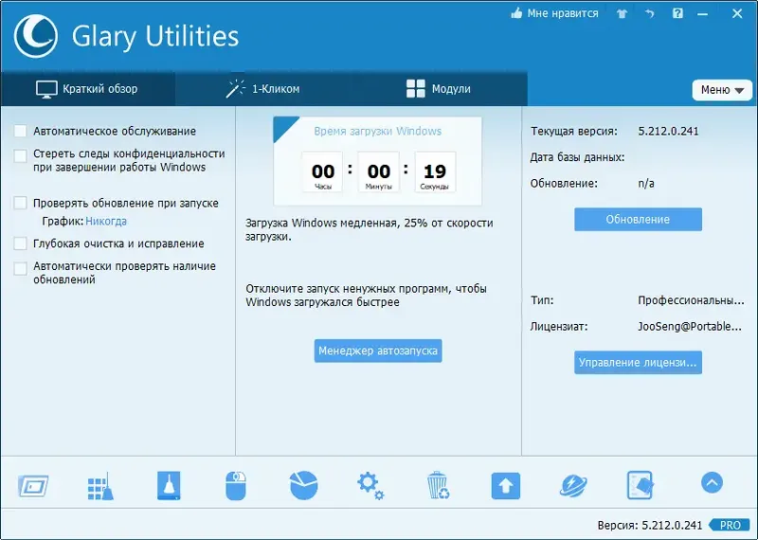Expand the bottom toolbar with the up-chevron circle
Screen dimensions: 758x540
click(x=712, y=482)
